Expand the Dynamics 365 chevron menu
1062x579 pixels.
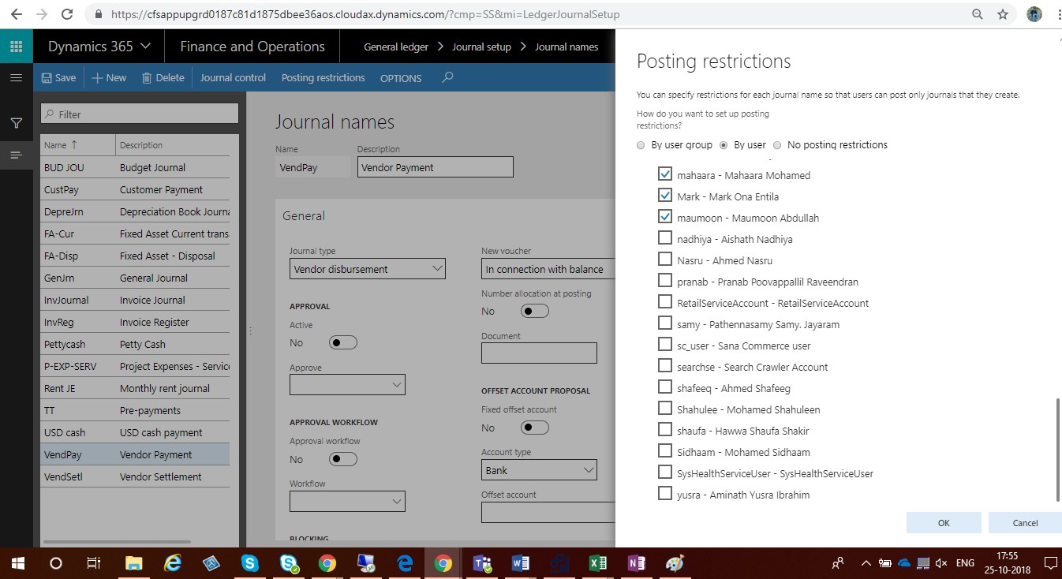(145, 47)
